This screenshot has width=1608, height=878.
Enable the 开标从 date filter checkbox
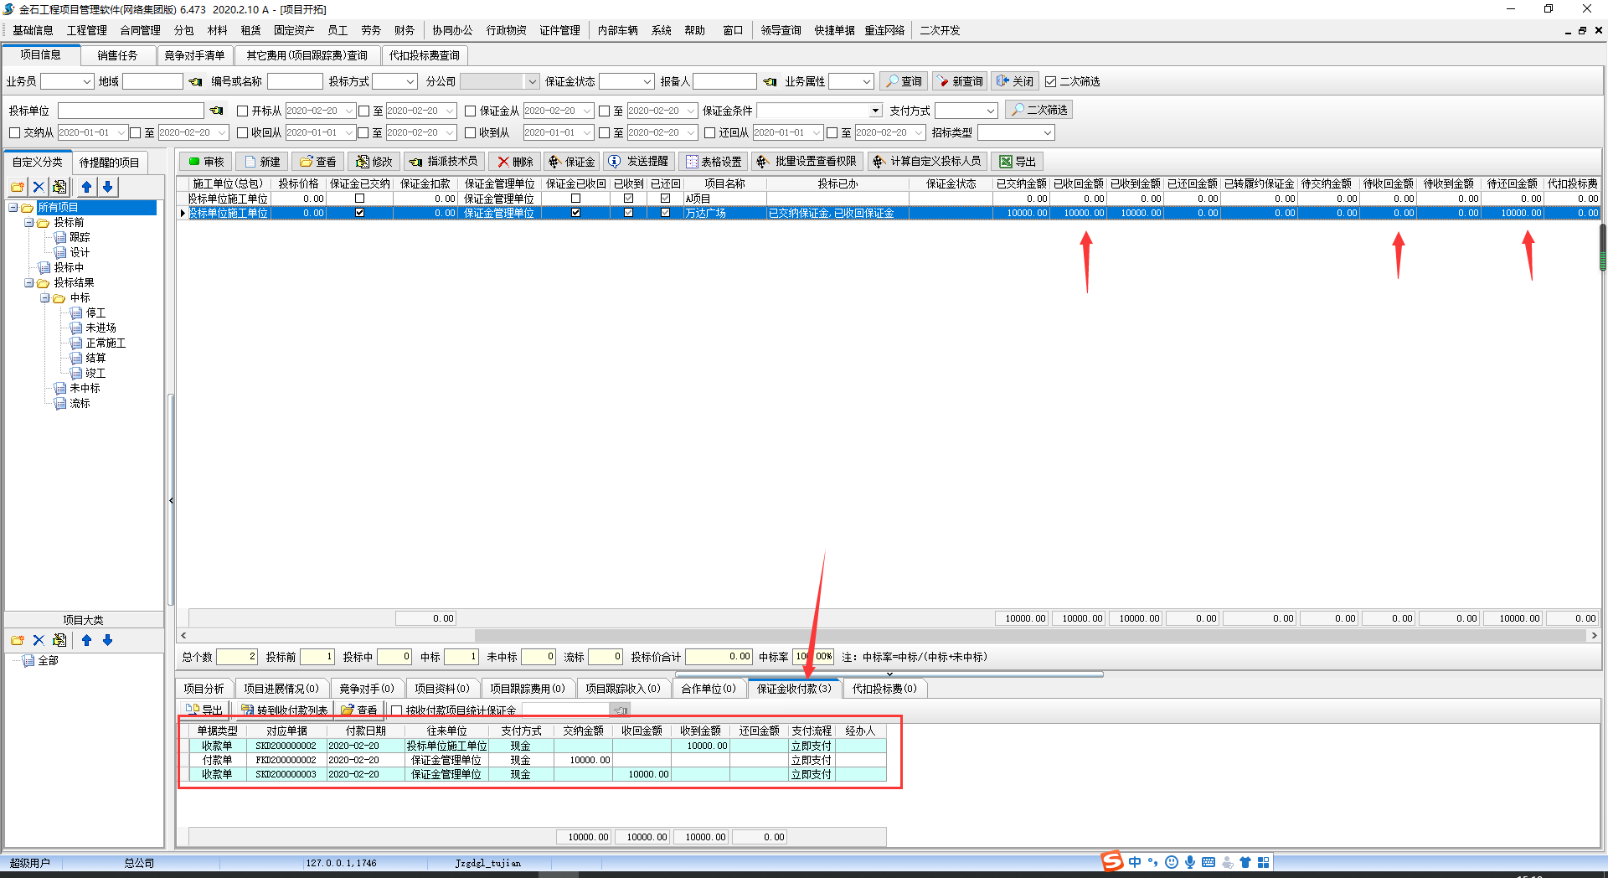(x=243, y=111)
